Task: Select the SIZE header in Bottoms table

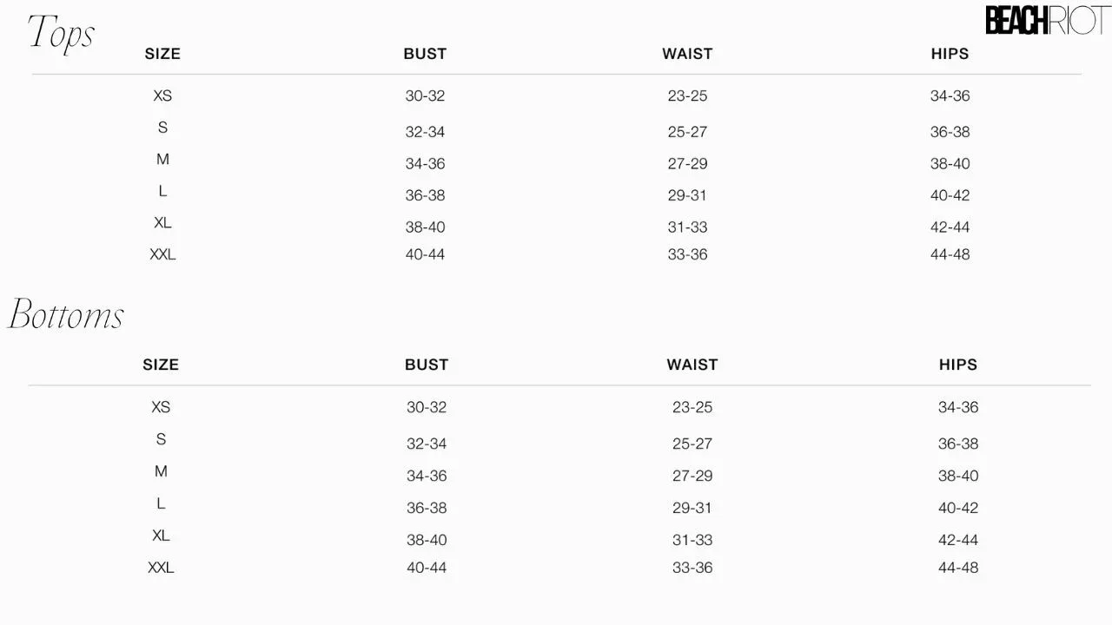Action: pos(161,365)
